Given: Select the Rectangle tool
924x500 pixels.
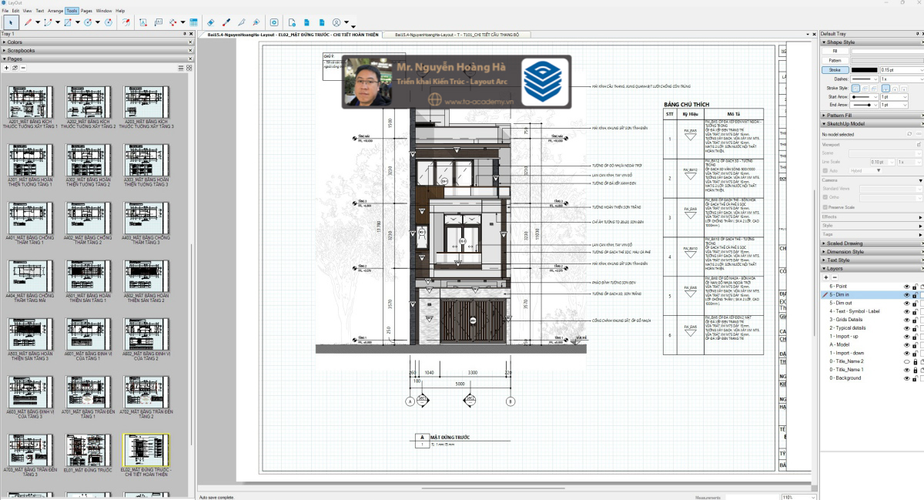Looking at the screenshot, I should [68, 22].
